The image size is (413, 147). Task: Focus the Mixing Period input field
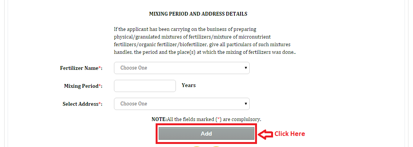click(x=145, y=86)
